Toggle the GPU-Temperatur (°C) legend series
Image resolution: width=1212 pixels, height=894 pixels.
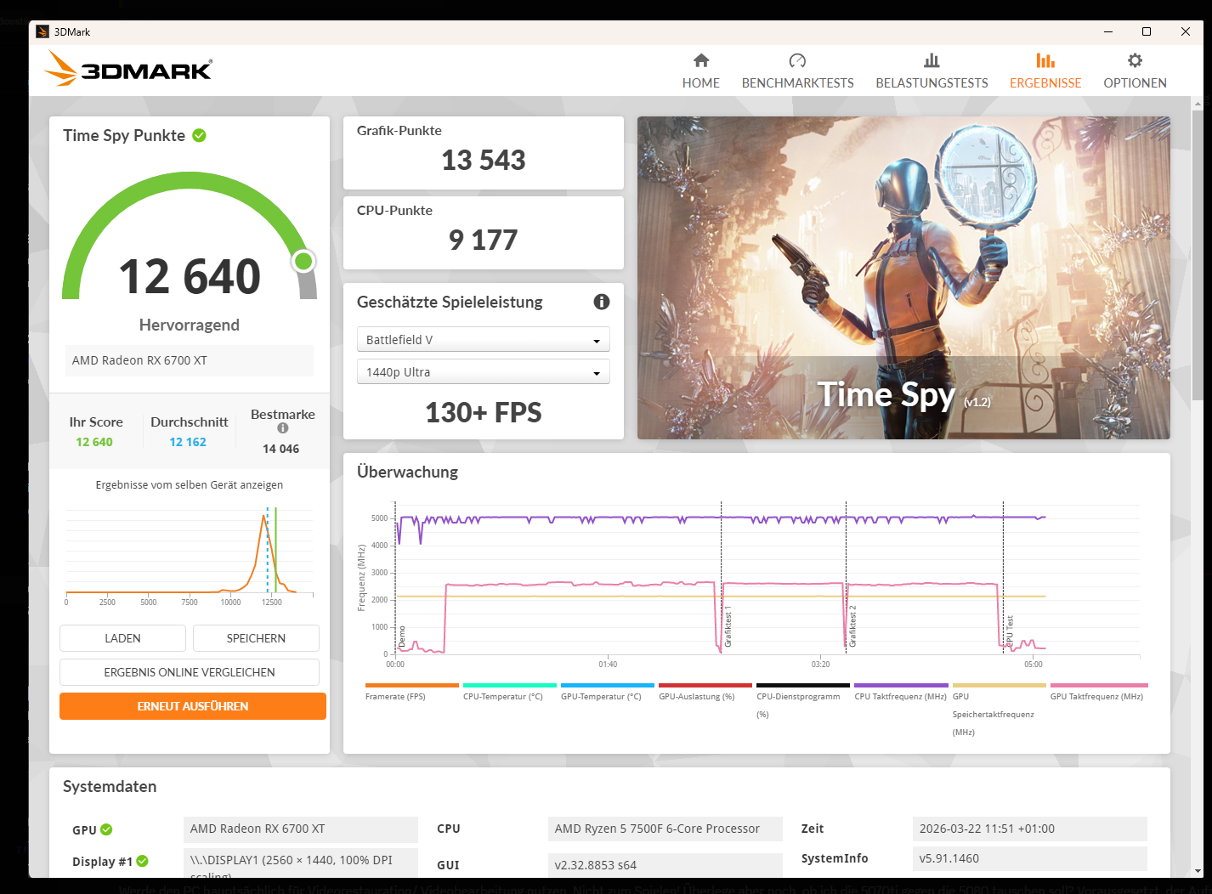point(607,692)
